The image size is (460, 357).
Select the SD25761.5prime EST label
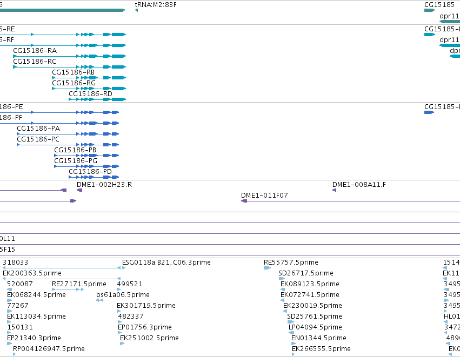[315, 316]
